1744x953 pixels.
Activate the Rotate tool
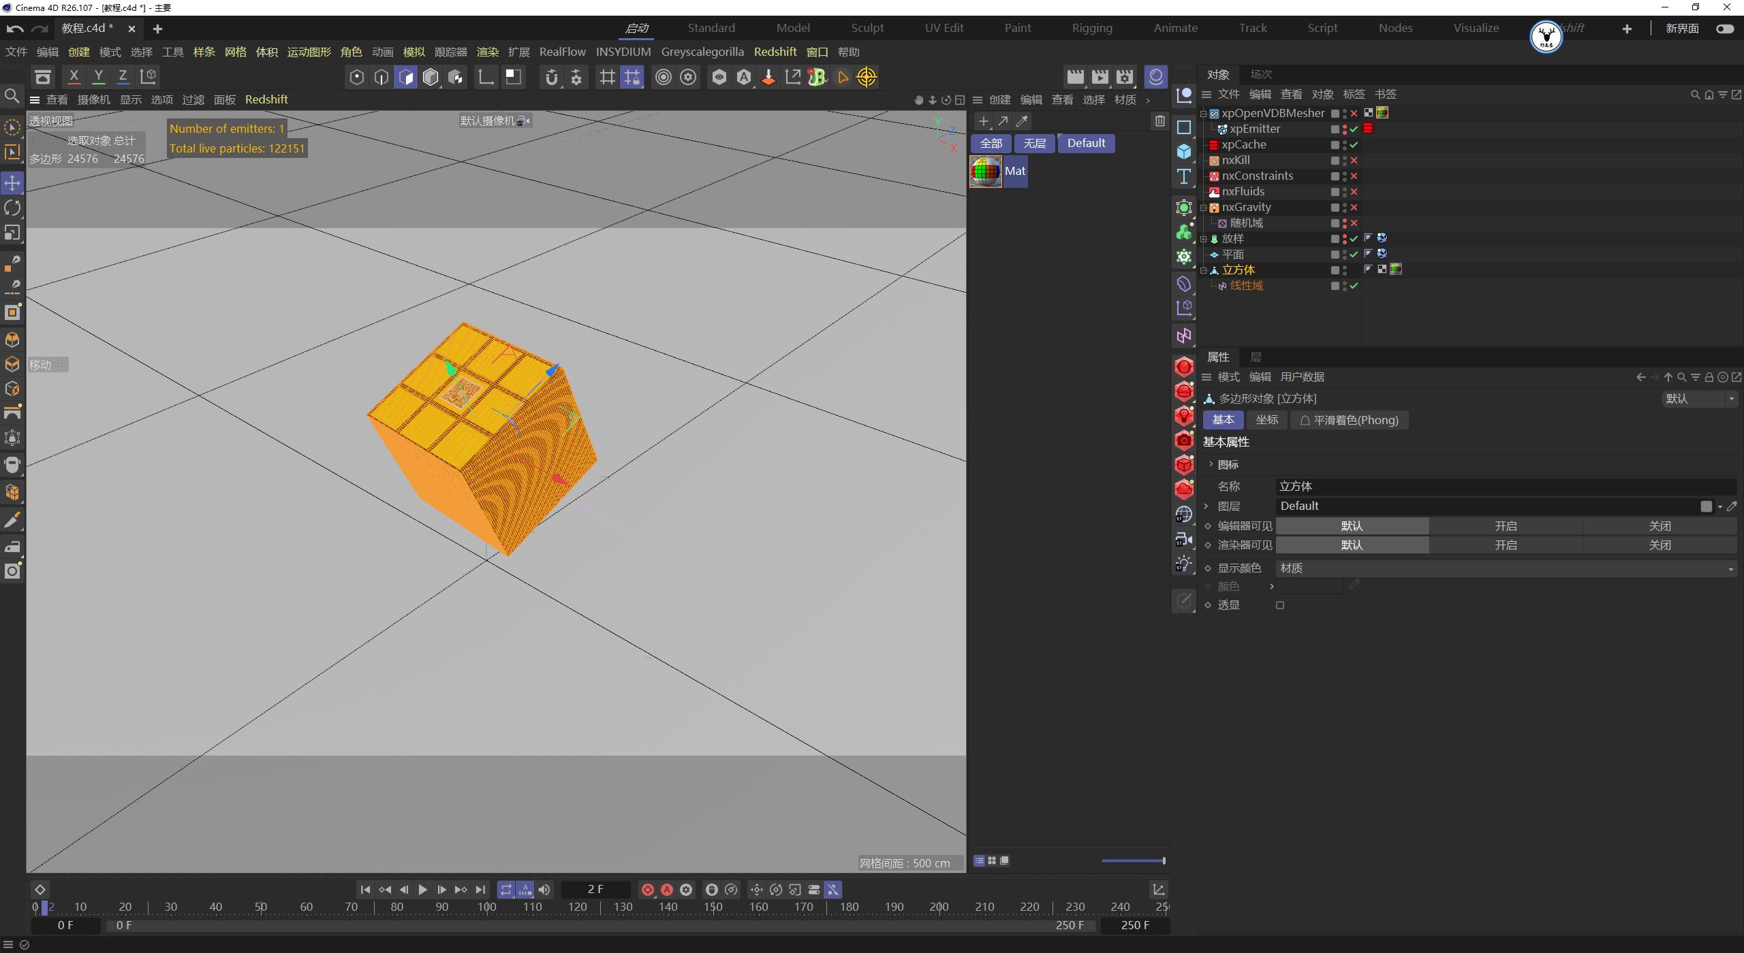click(x=12, y=208)
